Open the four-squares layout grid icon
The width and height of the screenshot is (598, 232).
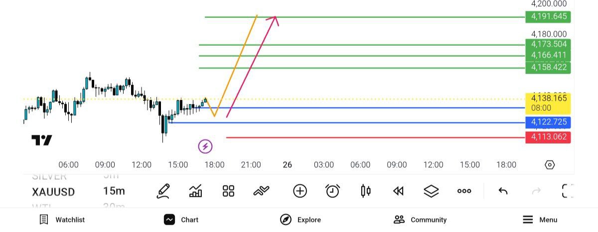229,191
